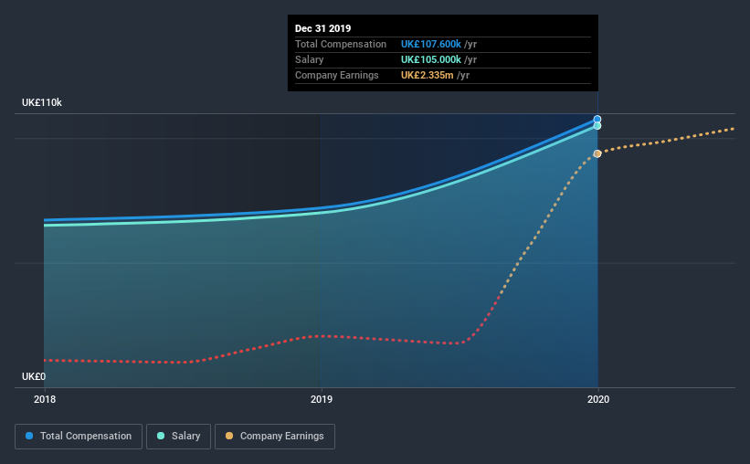
Task: Toggle the Total Compensation legend button
Action: pyautogui.click(x=79, y=437)
